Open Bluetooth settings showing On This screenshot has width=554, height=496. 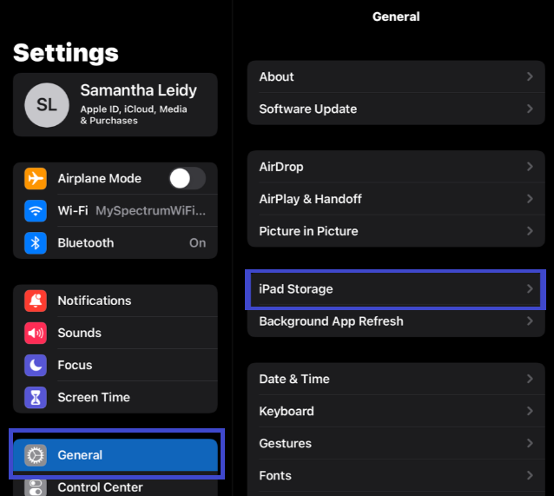tap(115, 243)
